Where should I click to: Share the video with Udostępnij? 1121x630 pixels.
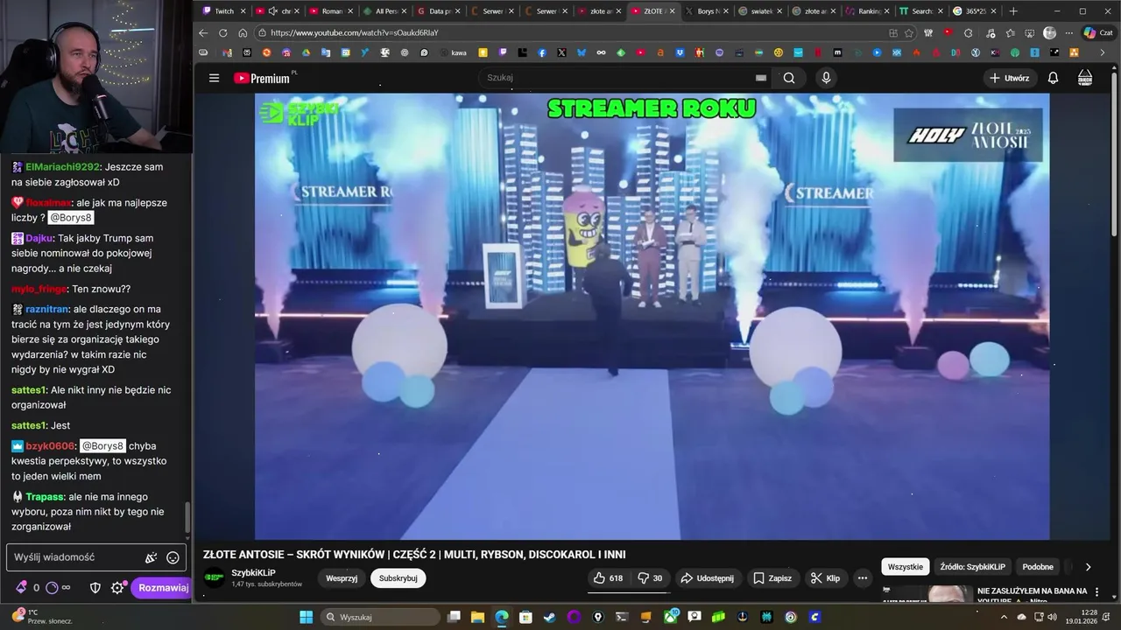pos(708,578)
